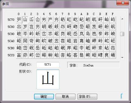This screenshot has width=131, height=103.
Task: Click the vertical scrollbar thumb
Action: pos(122,34)
